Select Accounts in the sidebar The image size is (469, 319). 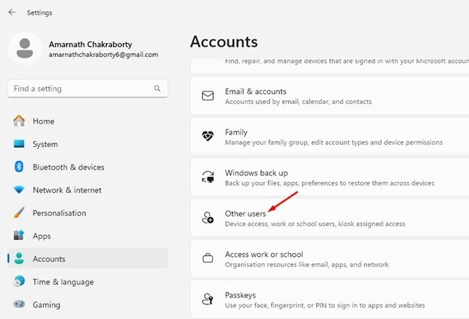pos(88,258)
